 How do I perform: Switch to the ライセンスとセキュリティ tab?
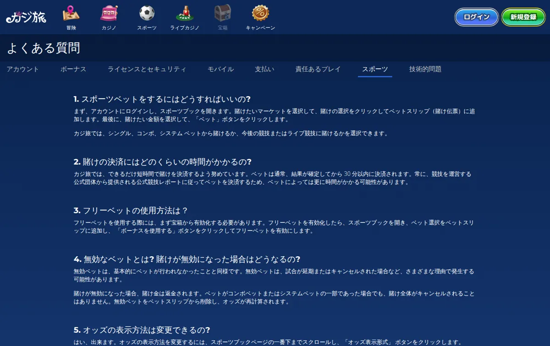coord(147,69)
